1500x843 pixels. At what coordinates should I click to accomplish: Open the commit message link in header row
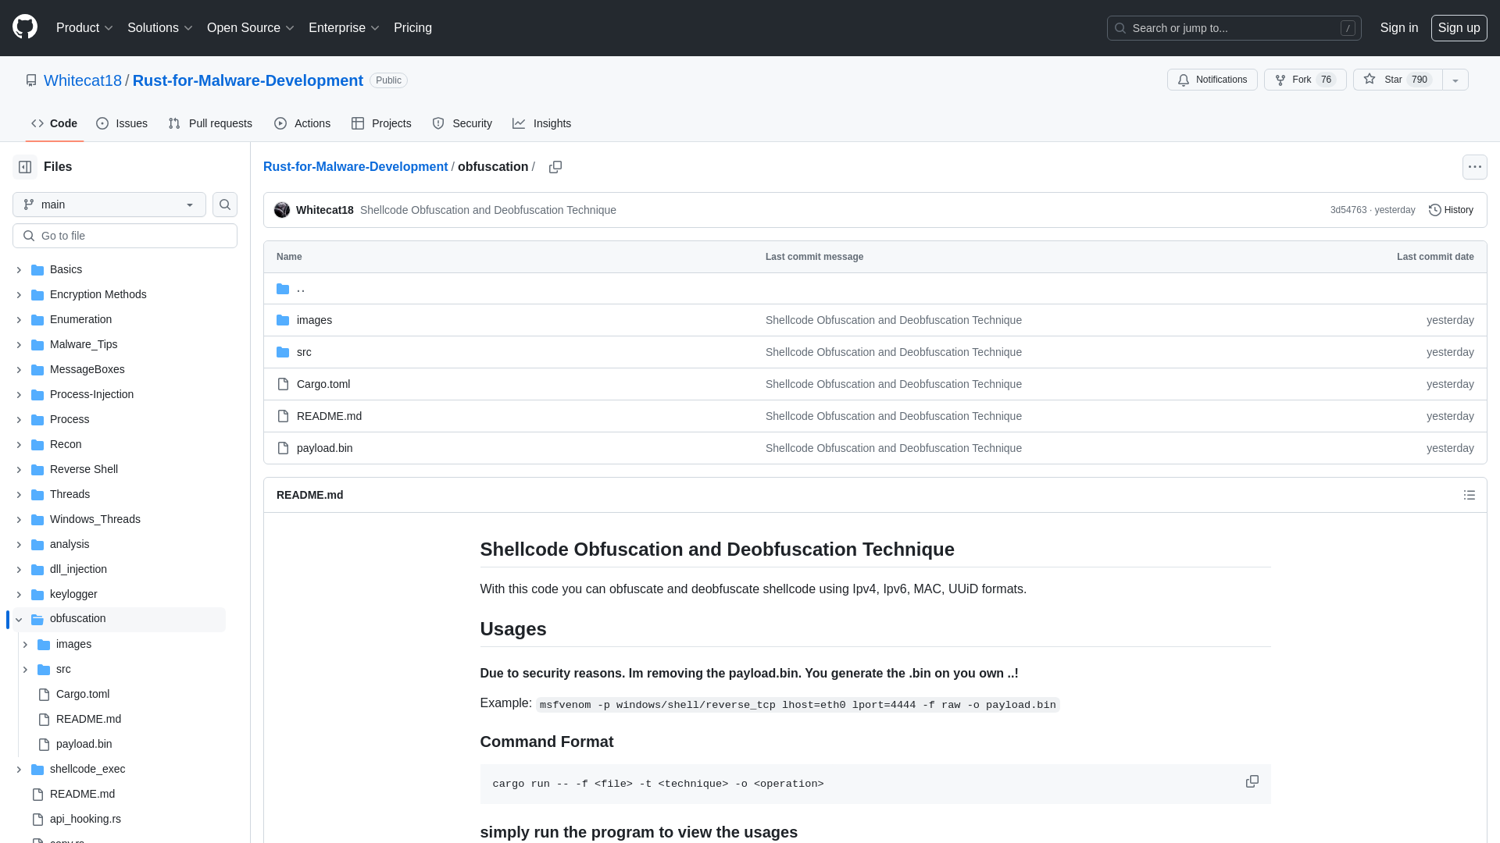pos(487,210)
